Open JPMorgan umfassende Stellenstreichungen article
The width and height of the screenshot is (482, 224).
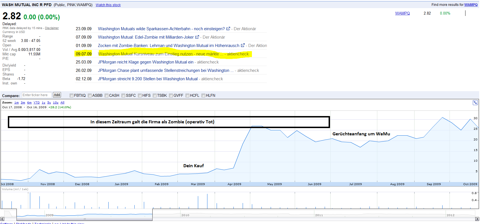166,70
